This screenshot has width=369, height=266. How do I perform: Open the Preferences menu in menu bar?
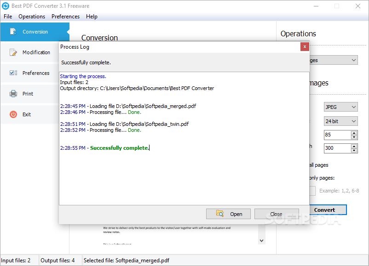pos(65,17)
